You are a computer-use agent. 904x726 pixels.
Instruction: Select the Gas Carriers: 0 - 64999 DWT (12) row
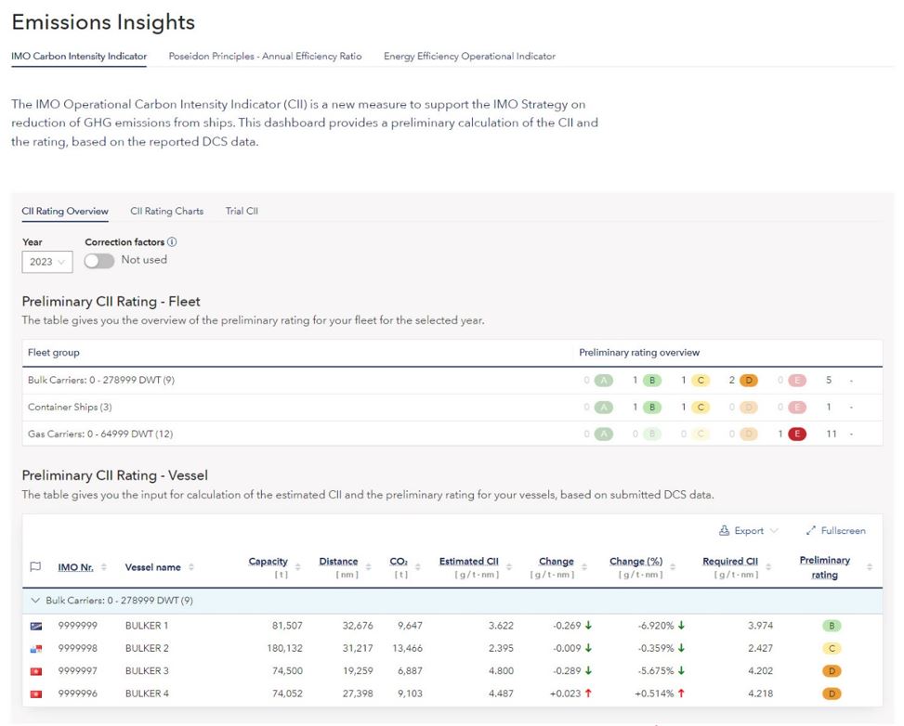(x=452, y=434)
